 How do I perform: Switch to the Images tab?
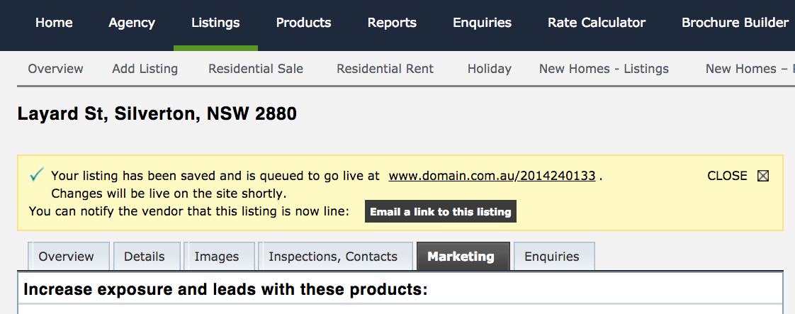[x=216, y=257]
